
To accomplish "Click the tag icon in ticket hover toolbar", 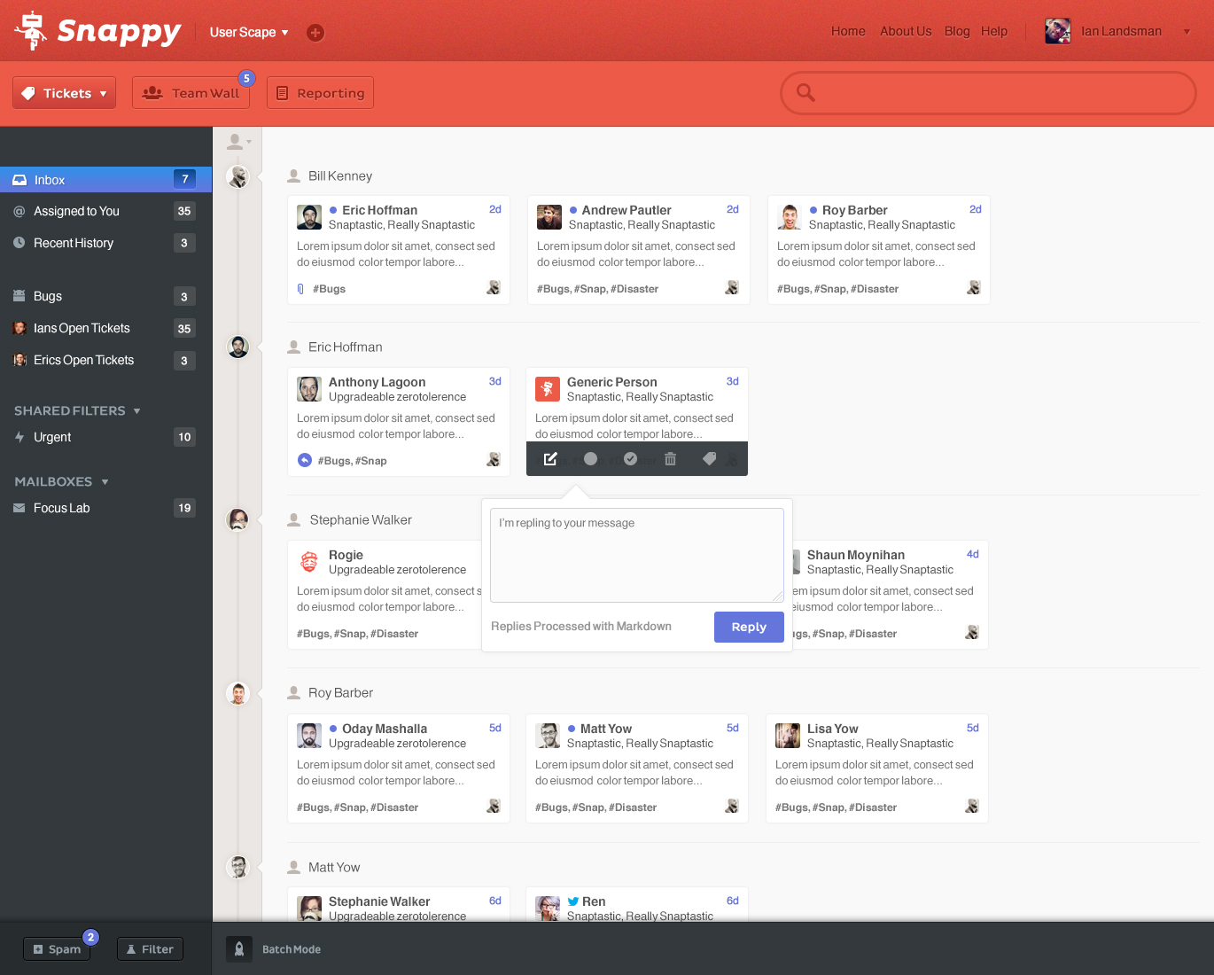I will click(709, 458).
